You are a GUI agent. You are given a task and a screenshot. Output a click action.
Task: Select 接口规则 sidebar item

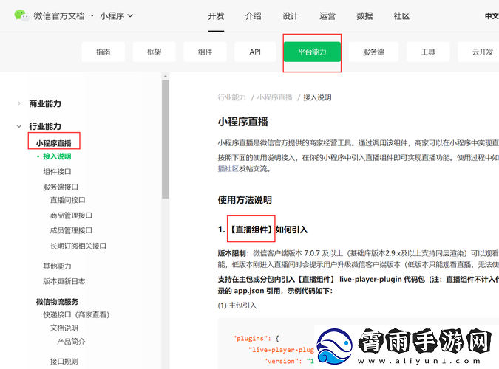64,362
